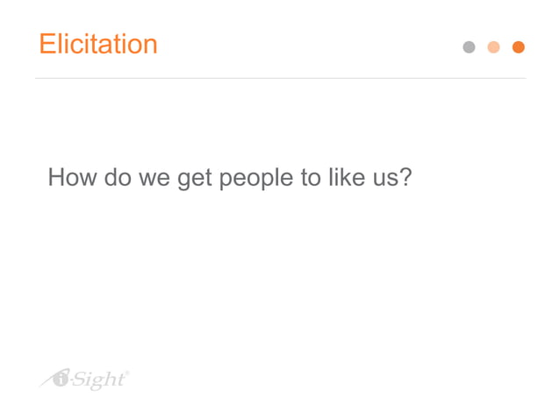Click the word "we" in the question
Image resolution: width=560 pixels, height=419 pixels.
[154, 180]
